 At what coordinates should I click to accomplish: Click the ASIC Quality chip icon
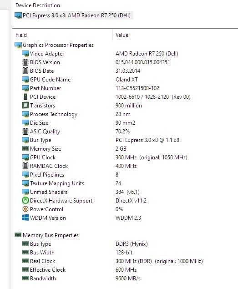click(x=25, y=132)
